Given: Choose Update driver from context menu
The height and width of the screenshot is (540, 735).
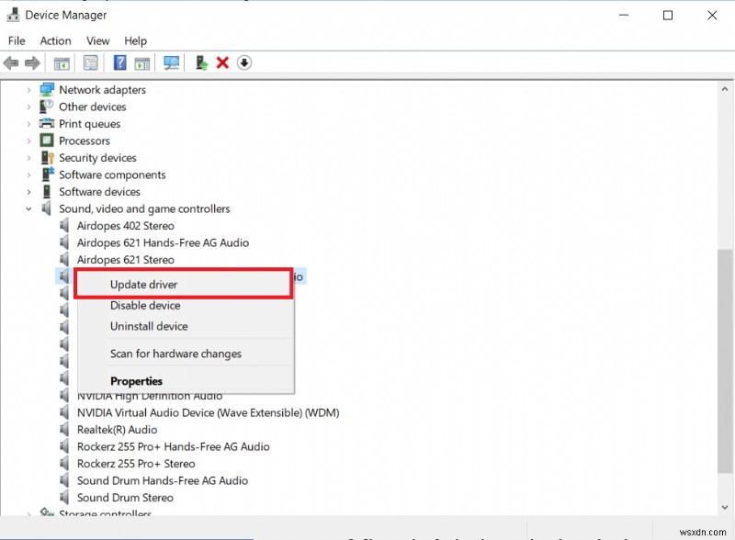Looking at the screenshot, I should [x=185, y=284].
